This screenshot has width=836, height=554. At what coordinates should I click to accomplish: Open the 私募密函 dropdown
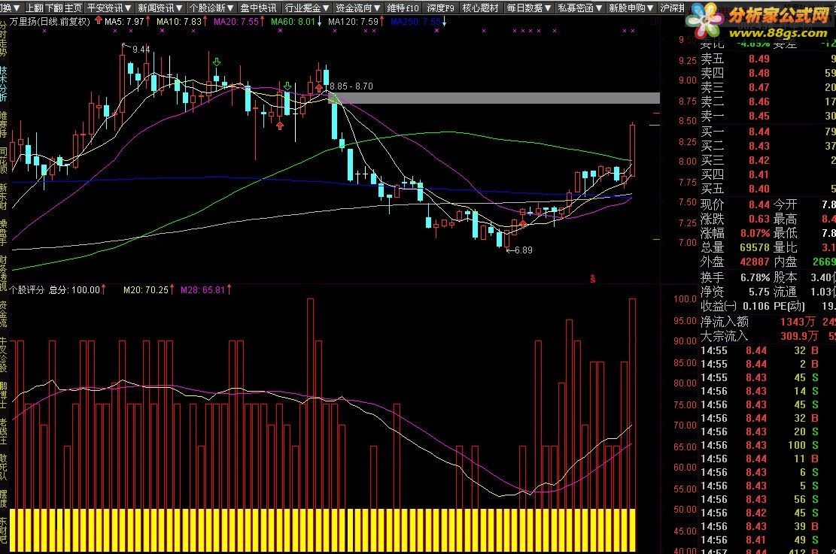pyautogui.click(x=579, y=8)
